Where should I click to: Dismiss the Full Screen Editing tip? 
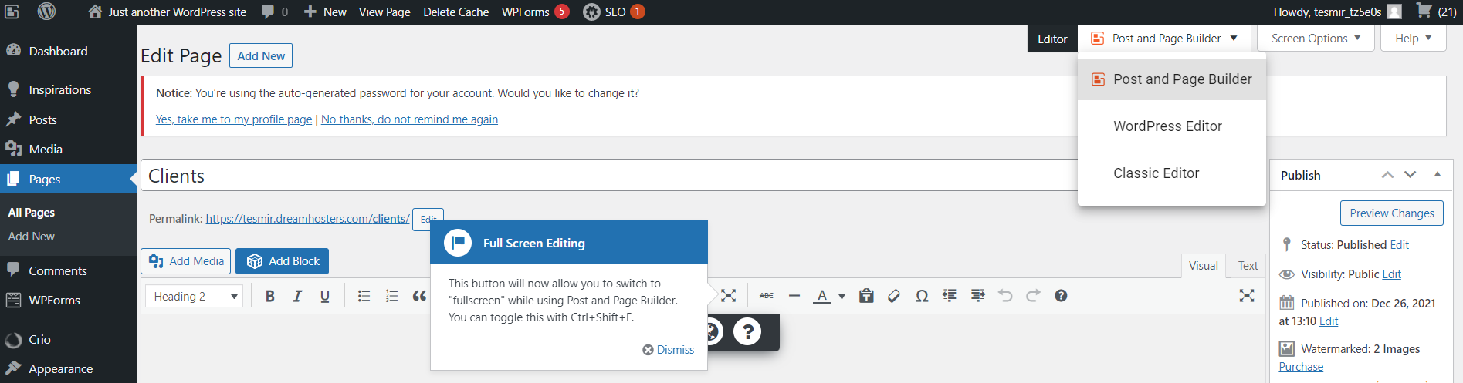(x=669, y=350)
